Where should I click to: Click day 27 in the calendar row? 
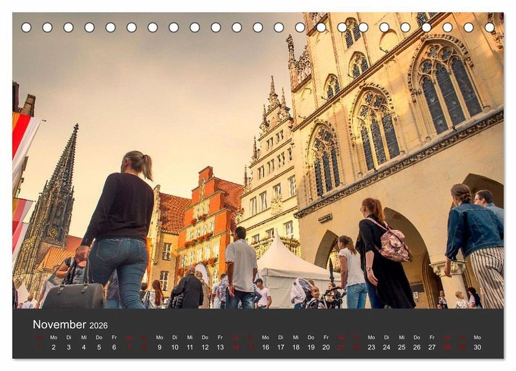pos(432,347)
